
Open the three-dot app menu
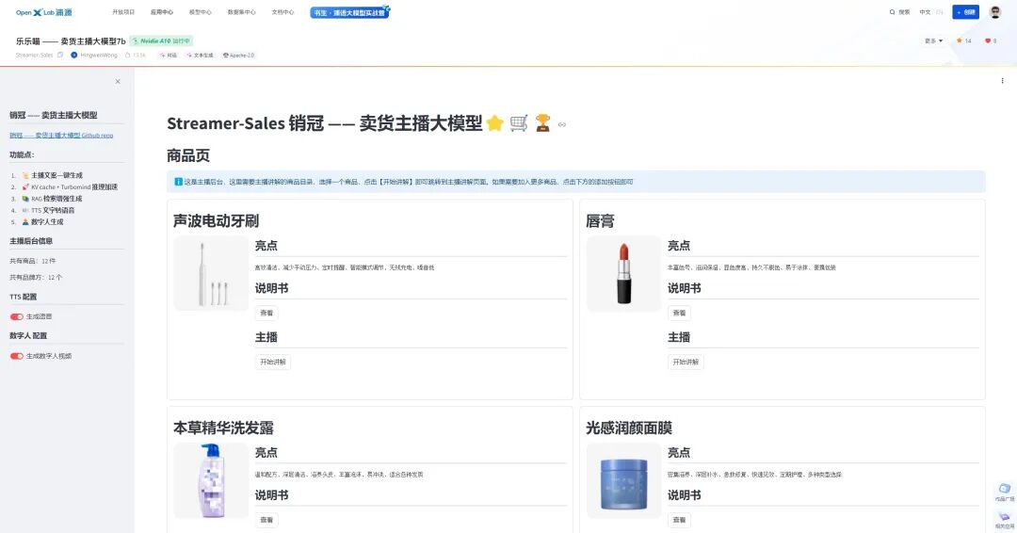coord(1002,81)
